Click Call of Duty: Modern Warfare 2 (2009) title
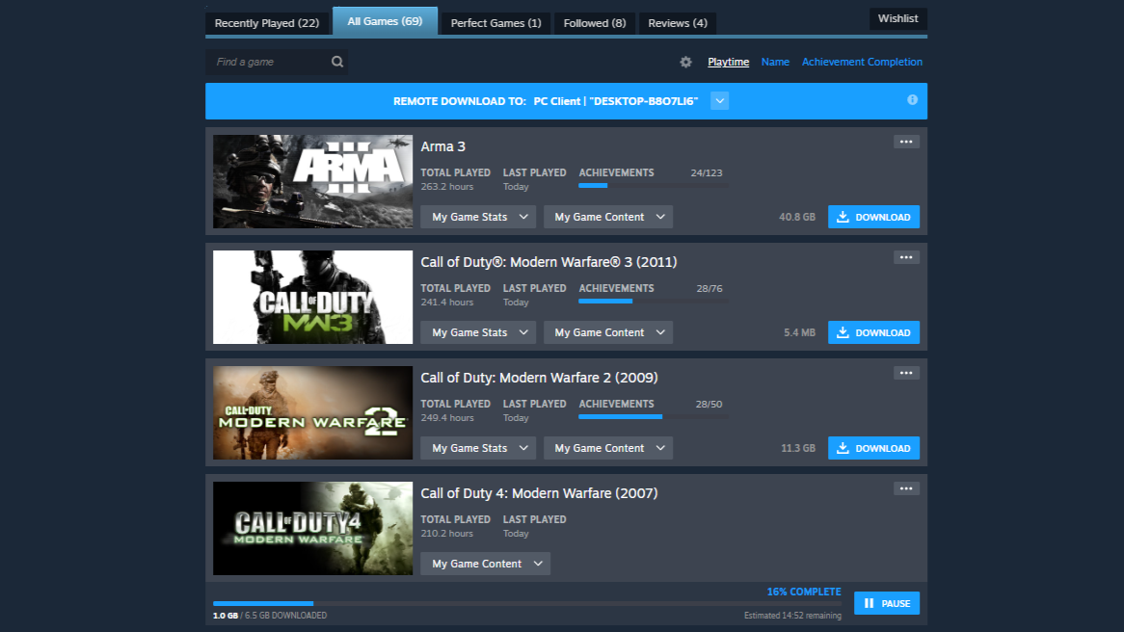This screenshot has width=1124, height=632. (539, 378)
